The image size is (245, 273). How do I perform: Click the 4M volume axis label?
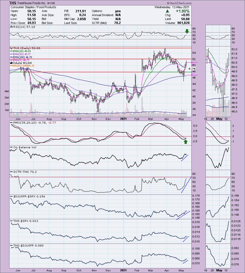[x=7, y=91]
